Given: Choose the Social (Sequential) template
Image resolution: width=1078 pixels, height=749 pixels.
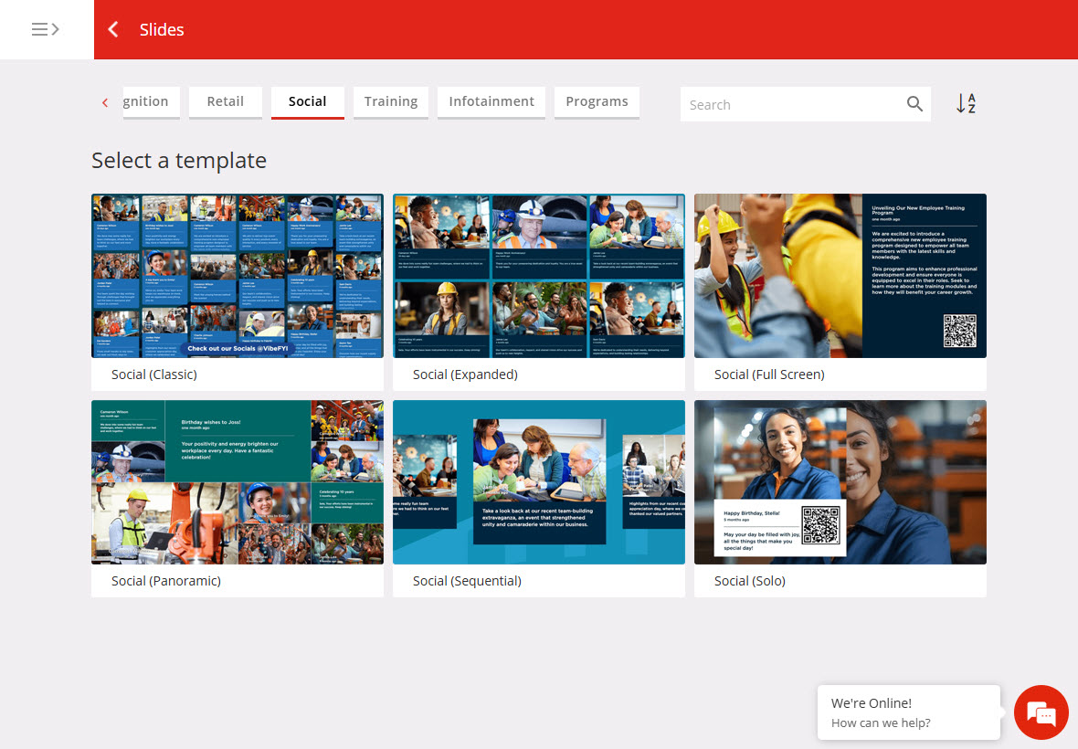Looking at the screenshot, I should click(x=539, y=482).
